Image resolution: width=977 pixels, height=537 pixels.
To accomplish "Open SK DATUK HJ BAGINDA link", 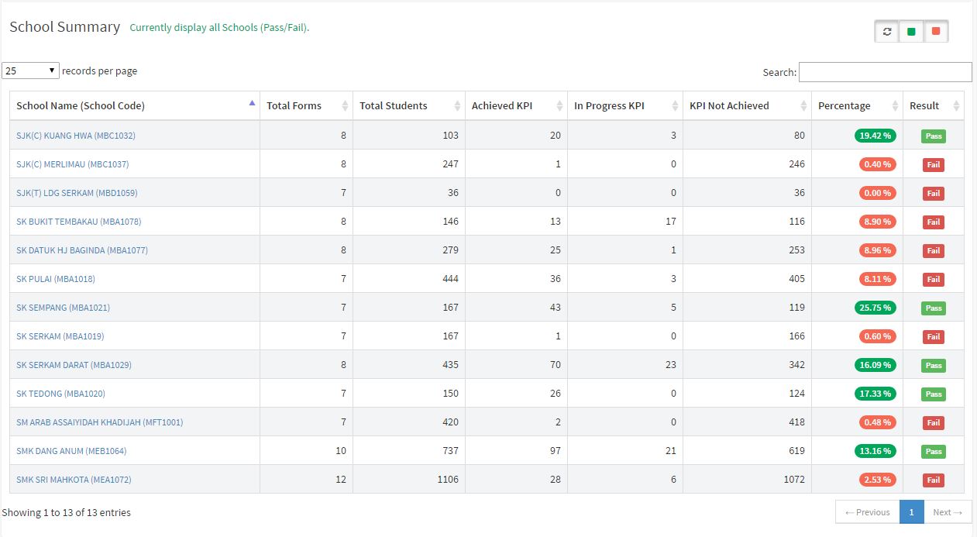I will (82, 250).
